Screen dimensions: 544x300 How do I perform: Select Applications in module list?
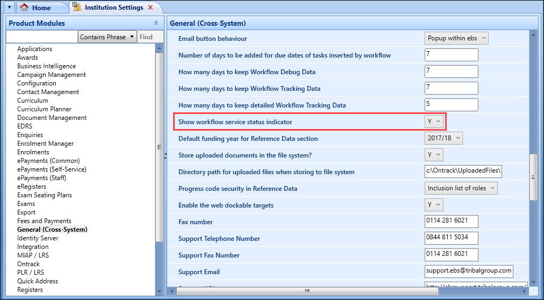pyautogui.click(x=35, y=49)
